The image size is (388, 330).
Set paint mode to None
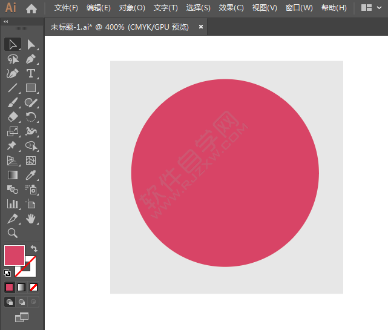(33, 288)
